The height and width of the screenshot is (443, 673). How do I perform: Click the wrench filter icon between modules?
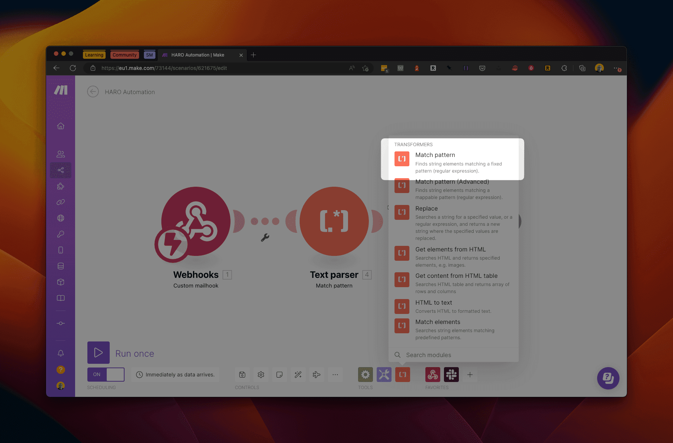[265, 237]
